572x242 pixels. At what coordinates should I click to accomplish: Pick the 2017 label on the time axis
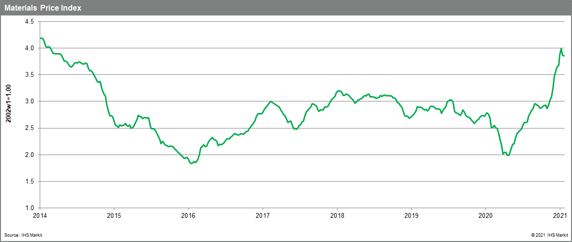tap(262, 215)
